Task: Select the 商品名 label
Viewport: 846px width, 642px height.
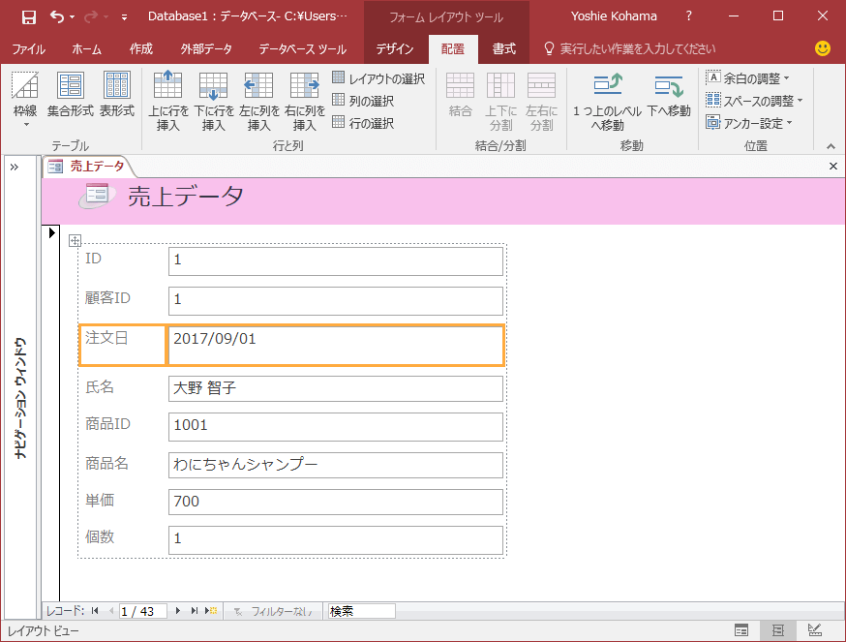Action: point(106,463)
